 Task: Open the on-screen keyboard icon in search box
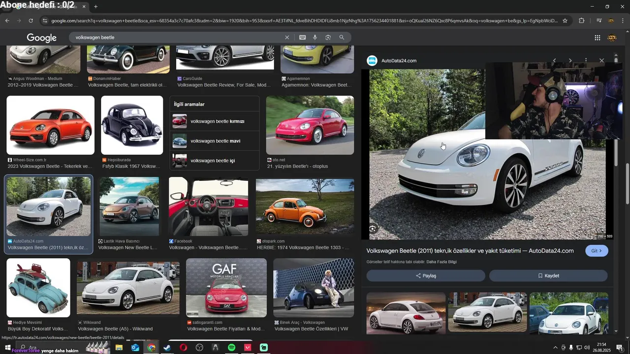coord(302,37)
